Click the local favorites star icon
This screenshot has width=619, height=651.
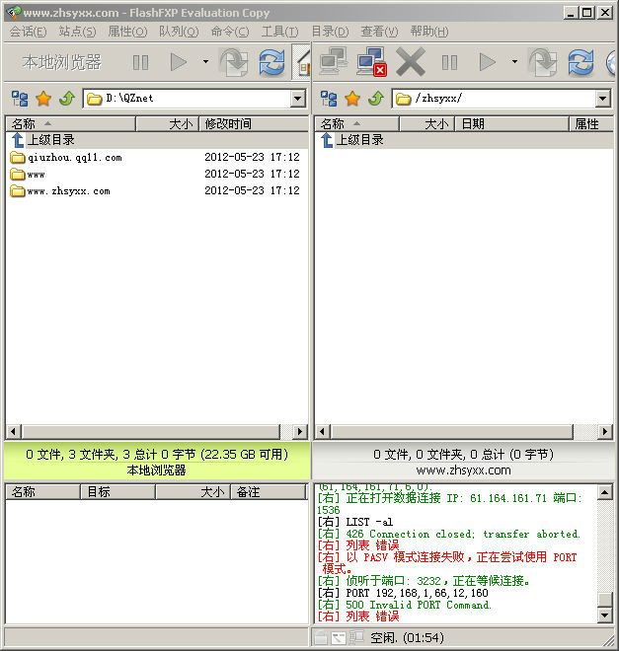pyautogui.click(x=43, y=99)
